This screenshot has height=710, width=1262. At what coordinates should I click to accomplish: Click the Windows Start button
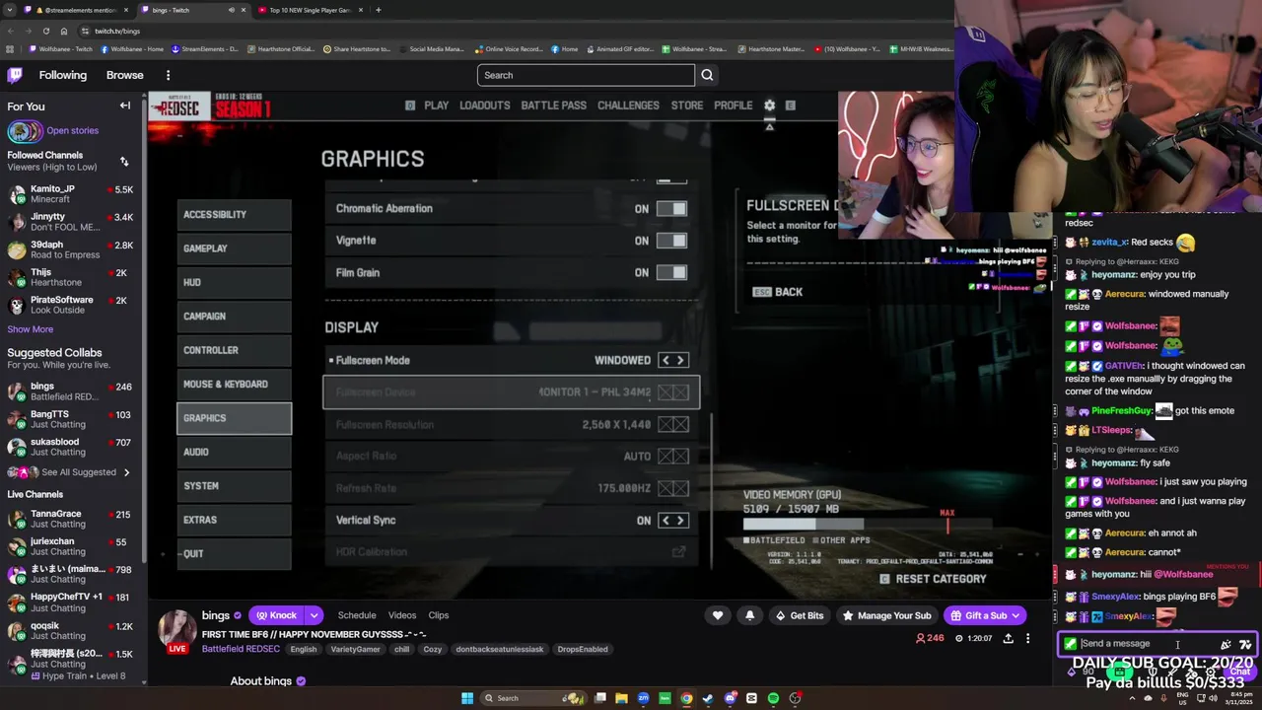[466, 698]
